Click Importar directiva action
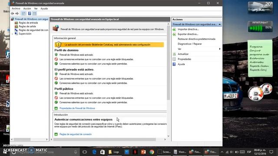278x156 pixels. [188, 29]
